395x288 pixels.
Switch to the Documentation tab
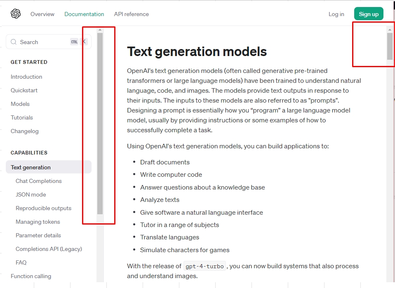[x=84, y=14]
